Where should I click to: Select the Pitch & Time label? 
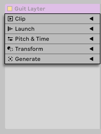(x=32, y=39)
